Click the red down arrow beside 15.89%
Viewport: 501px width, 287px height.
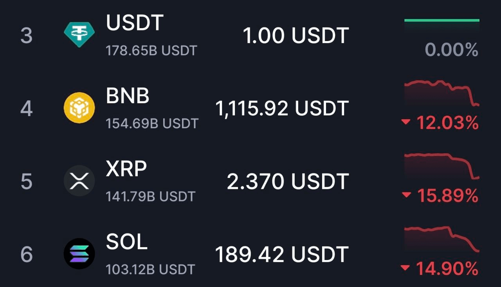coord(406,196)
